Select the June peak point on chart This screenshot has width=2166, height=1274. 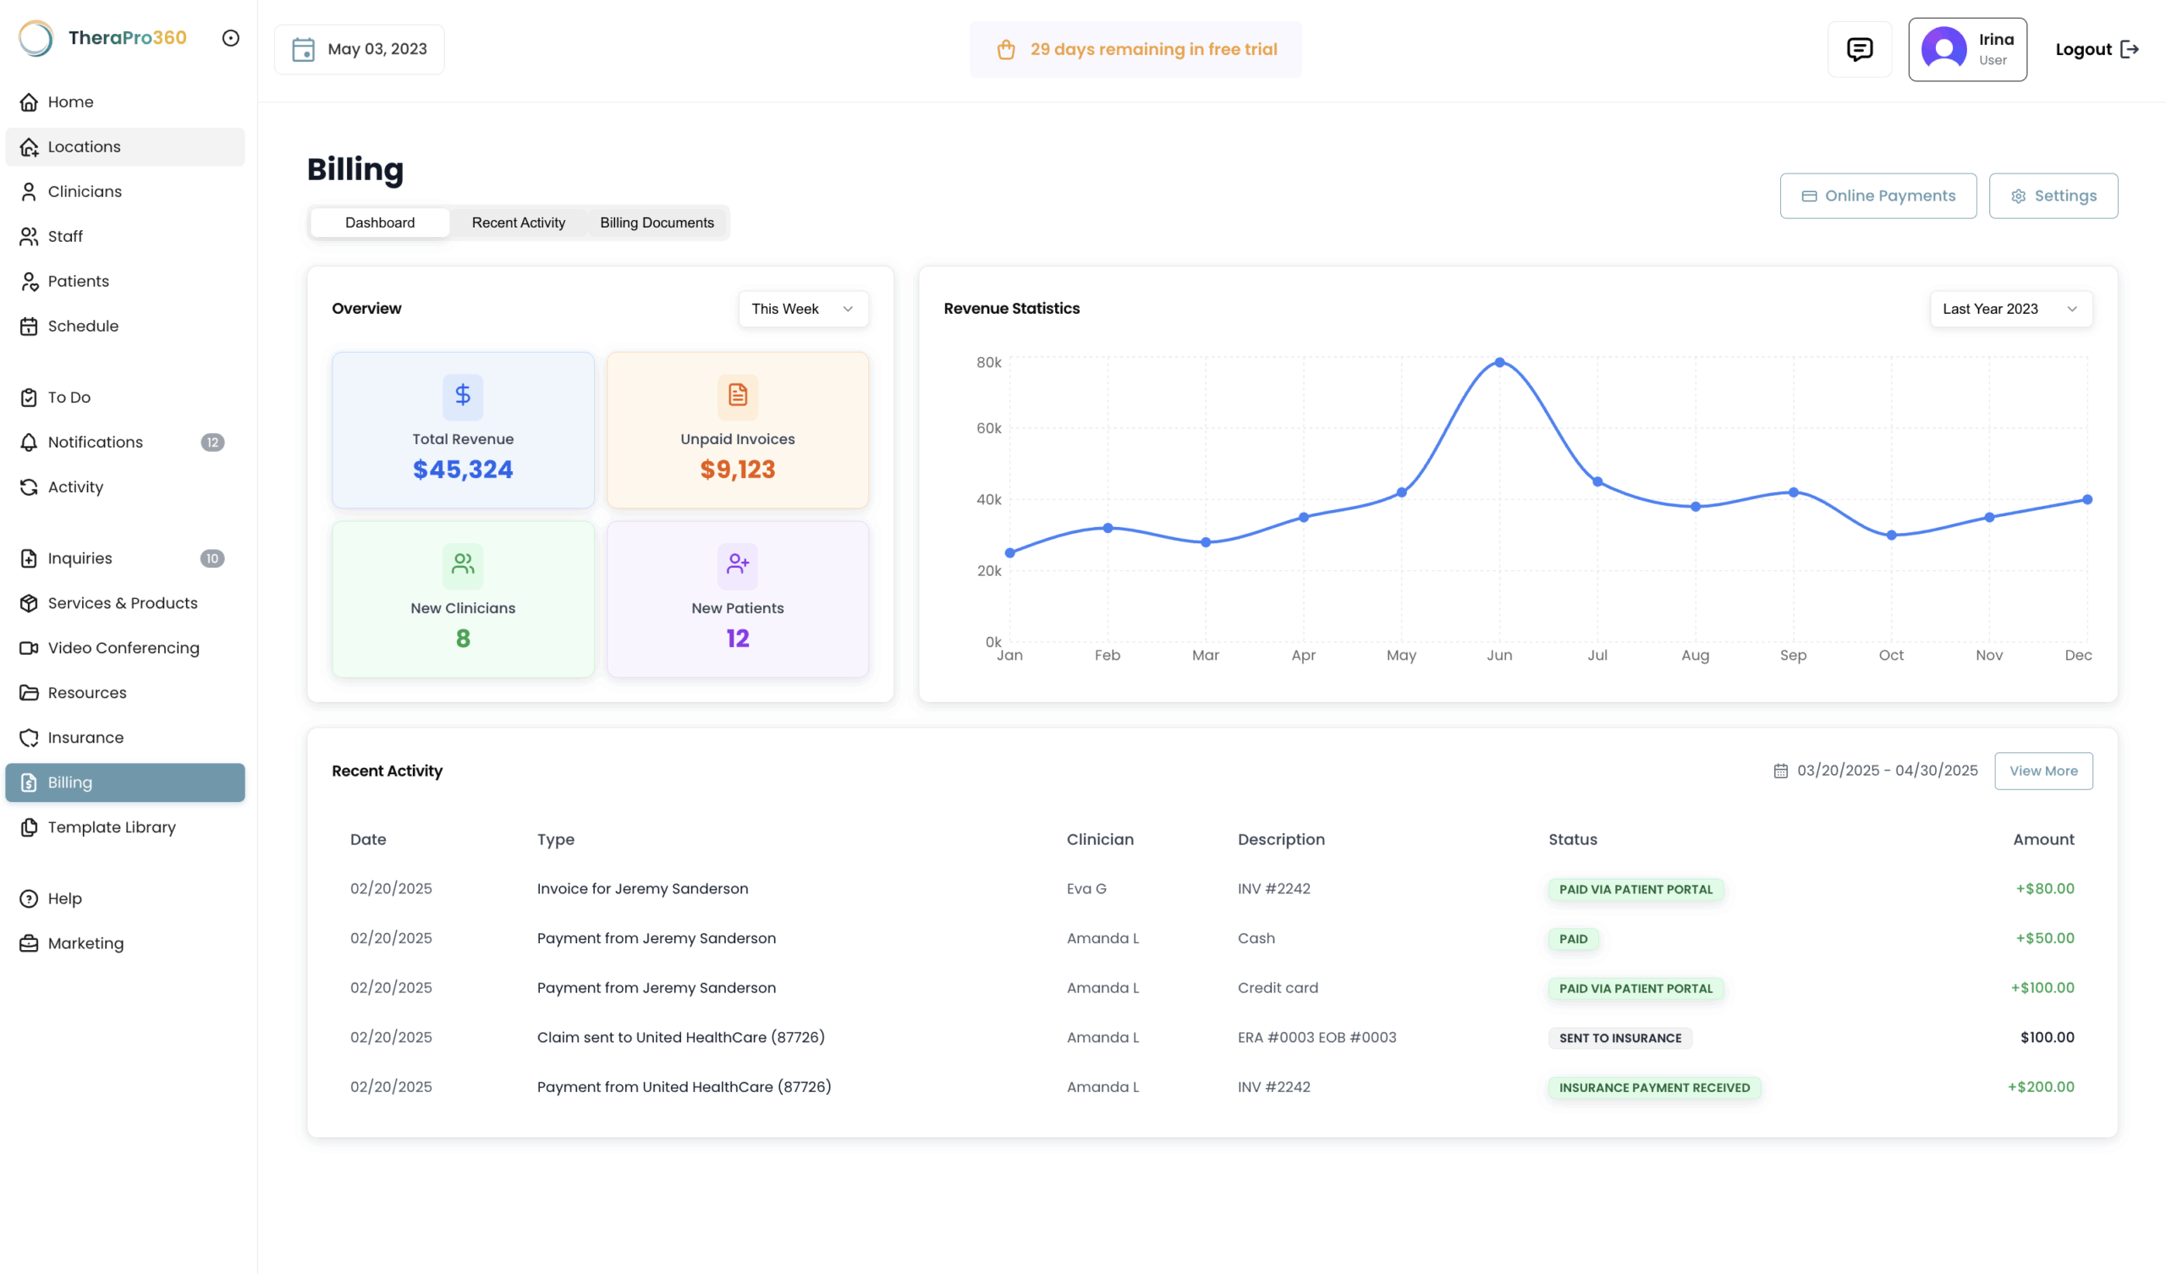[1499, 363]
